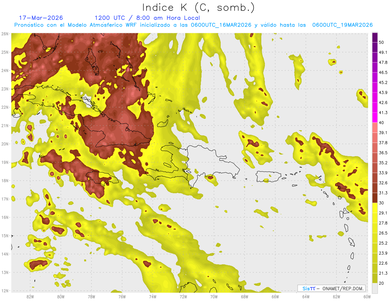The height and width of the screenshot is (301, 390).
Task: Click the '1200 UTC / 8:00 am Hora Local' time label
Action: (147, 18)
